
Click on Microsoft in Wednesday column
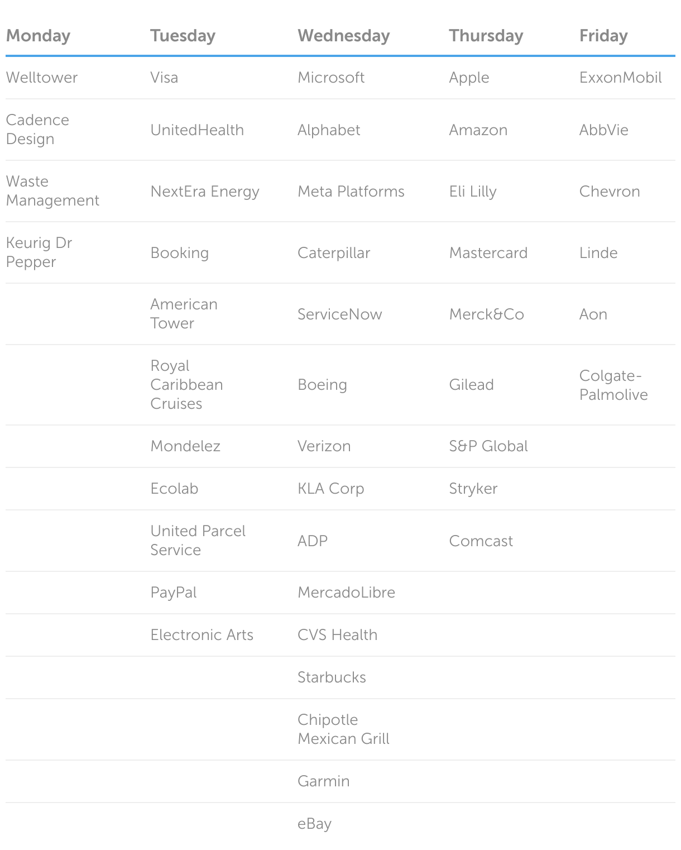coord(331,77)
